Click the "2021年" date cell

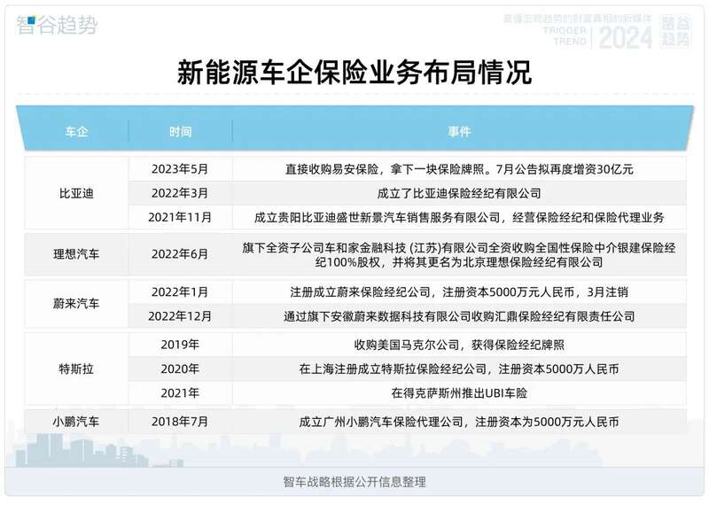tap(180, 393)
